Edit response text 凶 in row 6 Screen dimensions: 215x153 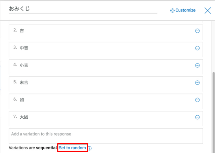click(x=106, y=102)
